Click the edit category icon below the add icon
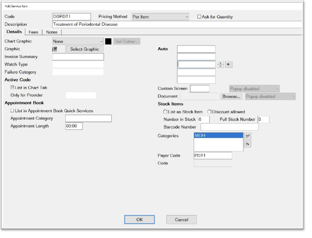 (x=247, y=144)
